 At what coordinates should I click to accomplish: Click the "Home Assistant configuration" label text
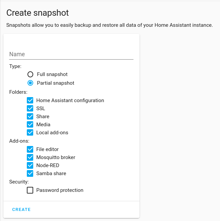click(70, 100)
